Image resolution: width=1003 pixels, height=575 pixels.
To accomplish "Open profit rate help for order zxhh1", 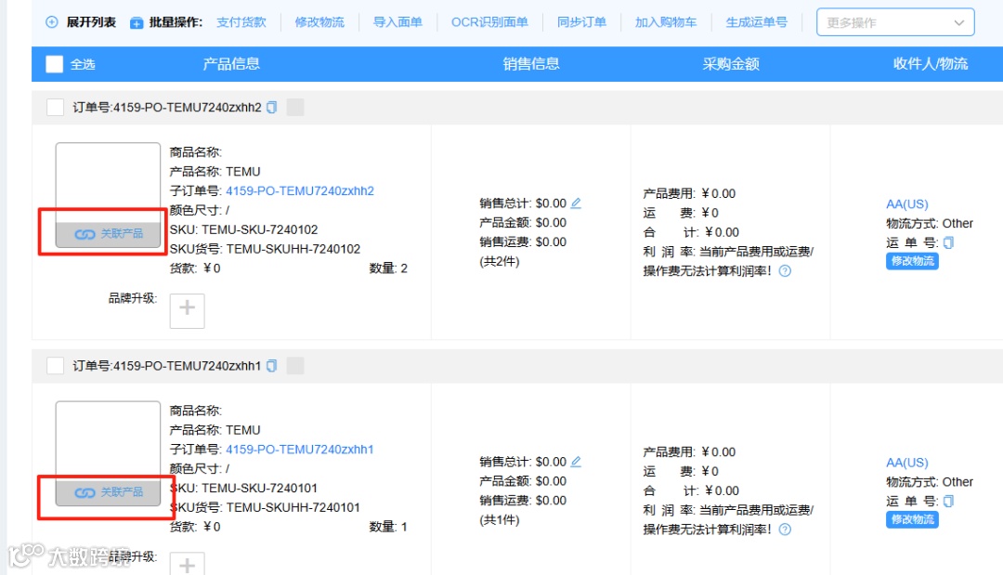I will pos(785,529).
